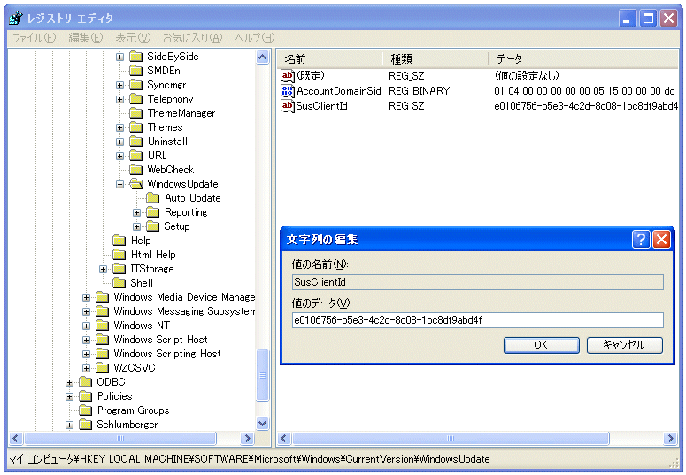Image resolution: width=686 pixels, height=475 pixels.
Task: Confirm the edit with the OK button
Action: pos(541,345)
